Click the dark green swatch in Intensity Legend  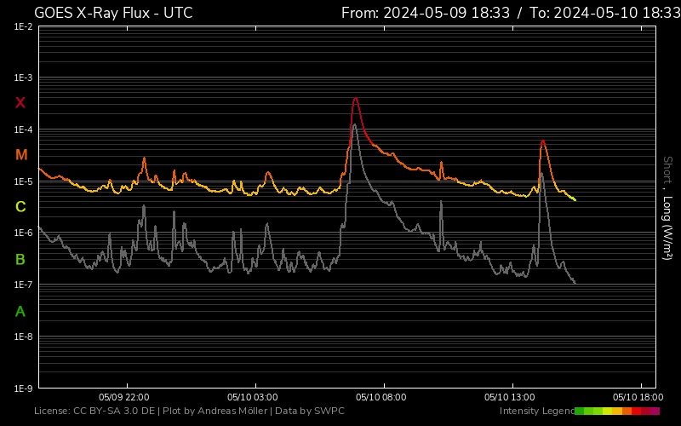580,412
